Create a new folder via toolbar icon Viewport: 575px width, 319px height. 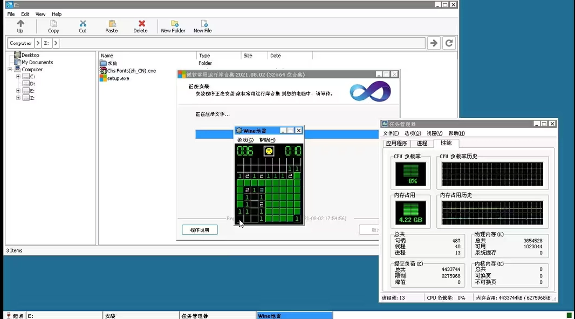pos(174,24)
